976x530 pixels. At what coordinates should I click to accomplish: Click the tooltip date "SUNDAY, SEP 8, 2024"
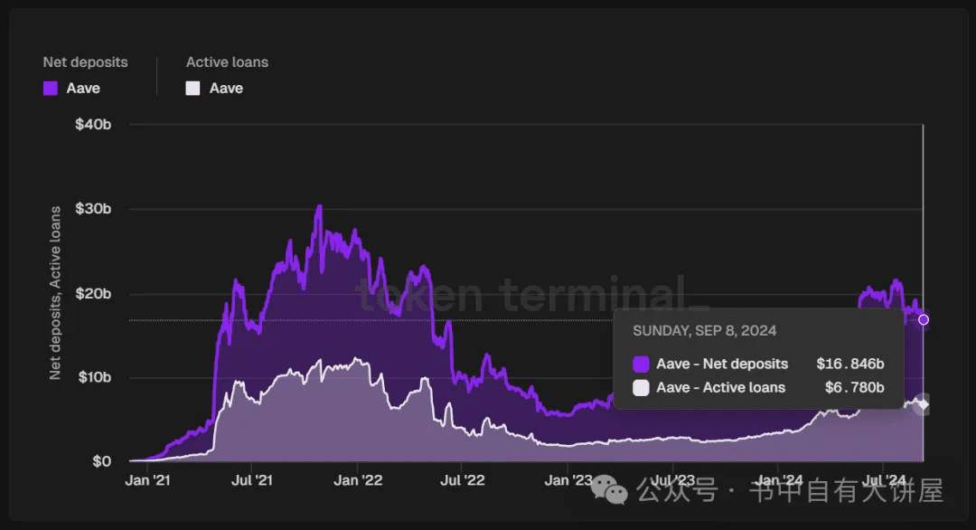705,331
